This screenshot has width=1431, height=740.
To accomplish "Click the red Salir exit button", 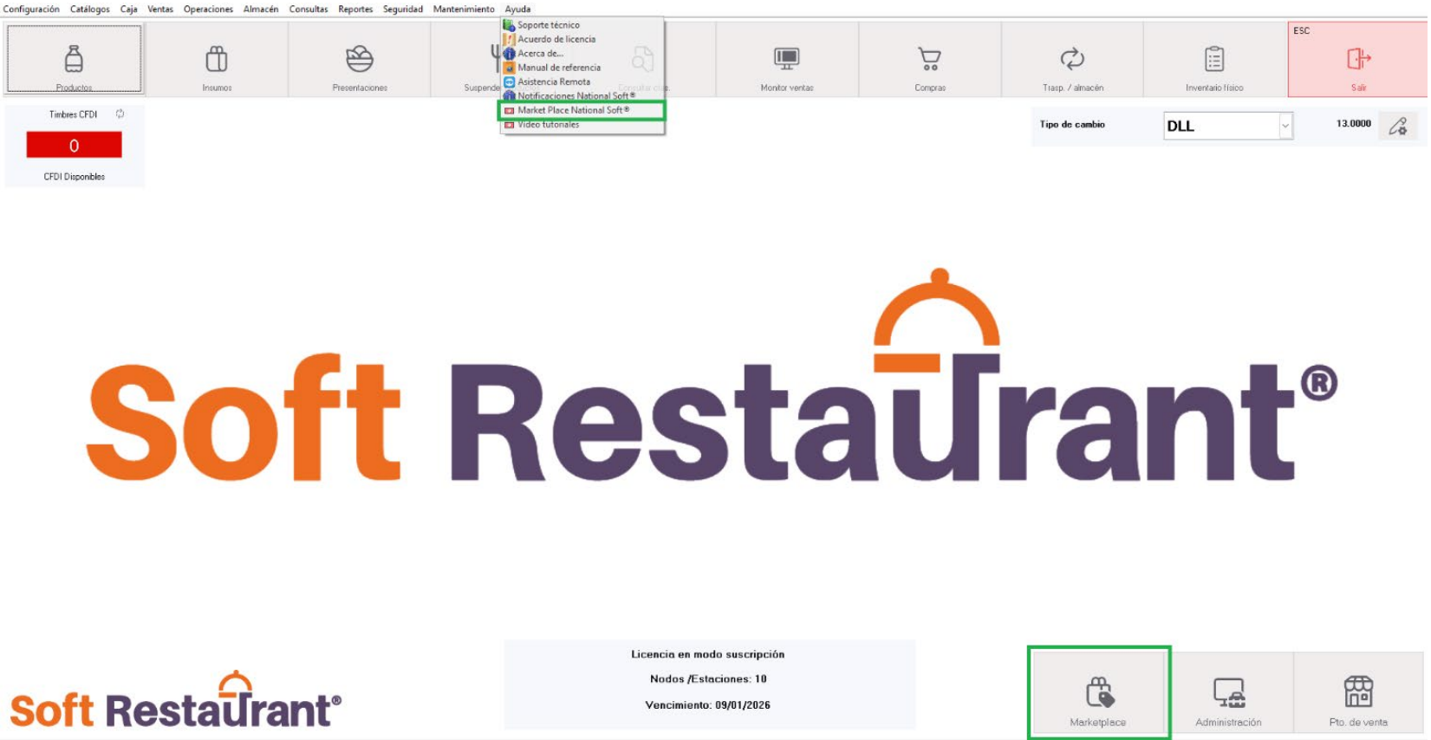I will pos(1358,60).
